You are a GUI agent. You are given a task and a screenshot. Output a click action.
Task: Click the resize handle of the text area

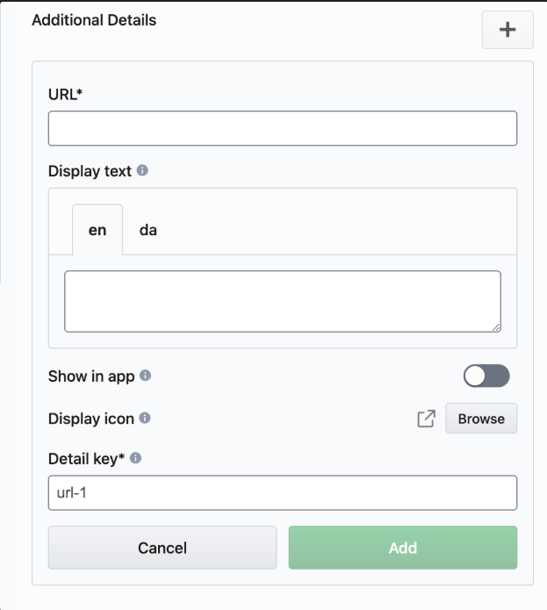tap(496, 327)
